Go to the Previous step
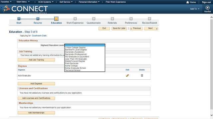213x119 pixels. coord(136,28)
